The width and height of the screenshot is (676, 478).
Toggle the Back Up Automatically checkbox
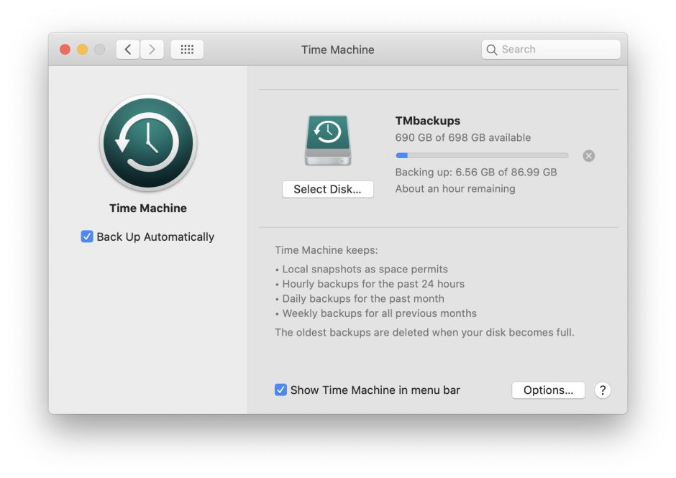86,236
